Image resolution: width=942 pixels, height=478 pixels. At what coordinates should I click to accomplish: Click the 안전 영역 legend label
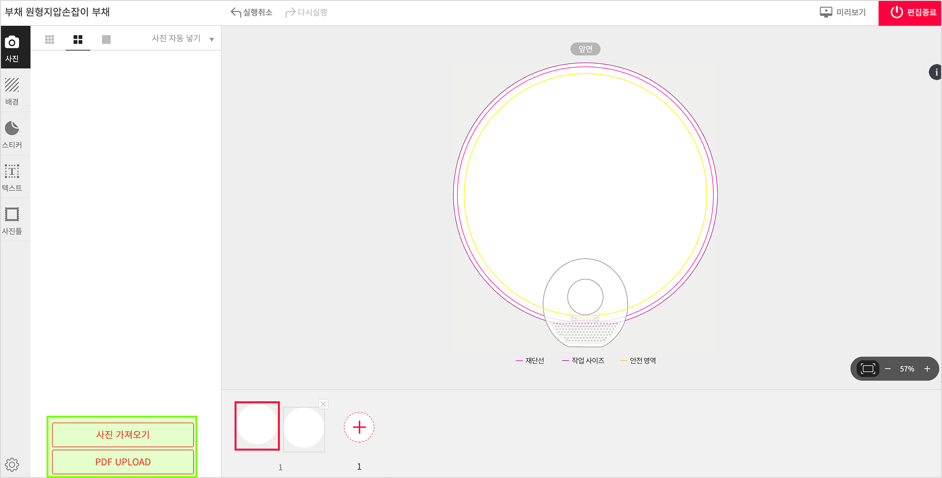(643, 361)
